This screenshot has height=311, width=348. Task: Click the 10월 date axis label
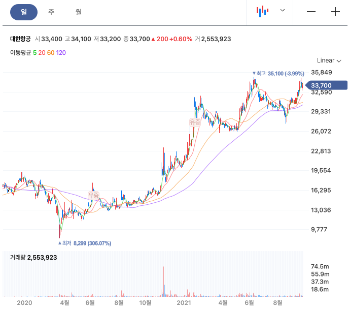click(145, 303)
